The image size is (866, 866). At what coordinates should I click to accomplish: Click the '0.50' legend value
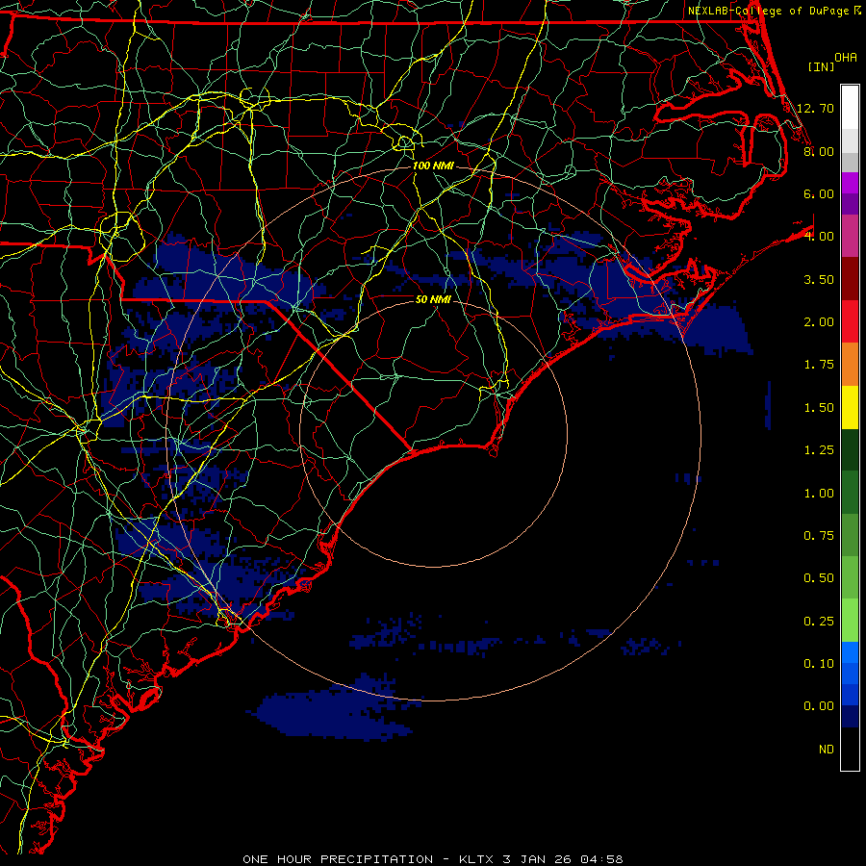pos(819,578)
